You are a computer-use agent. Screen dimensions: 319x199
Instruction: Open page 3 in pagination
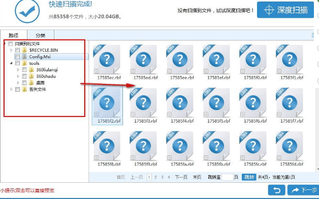click(x=162, y=177)
